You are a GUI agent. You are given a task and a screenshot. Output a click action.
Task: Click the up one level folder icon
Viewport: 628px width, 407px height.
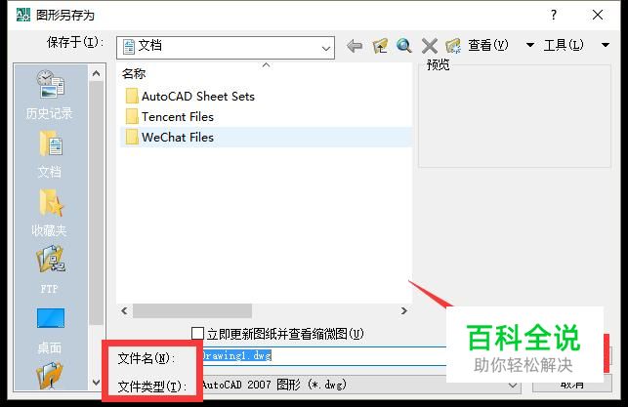380,46
